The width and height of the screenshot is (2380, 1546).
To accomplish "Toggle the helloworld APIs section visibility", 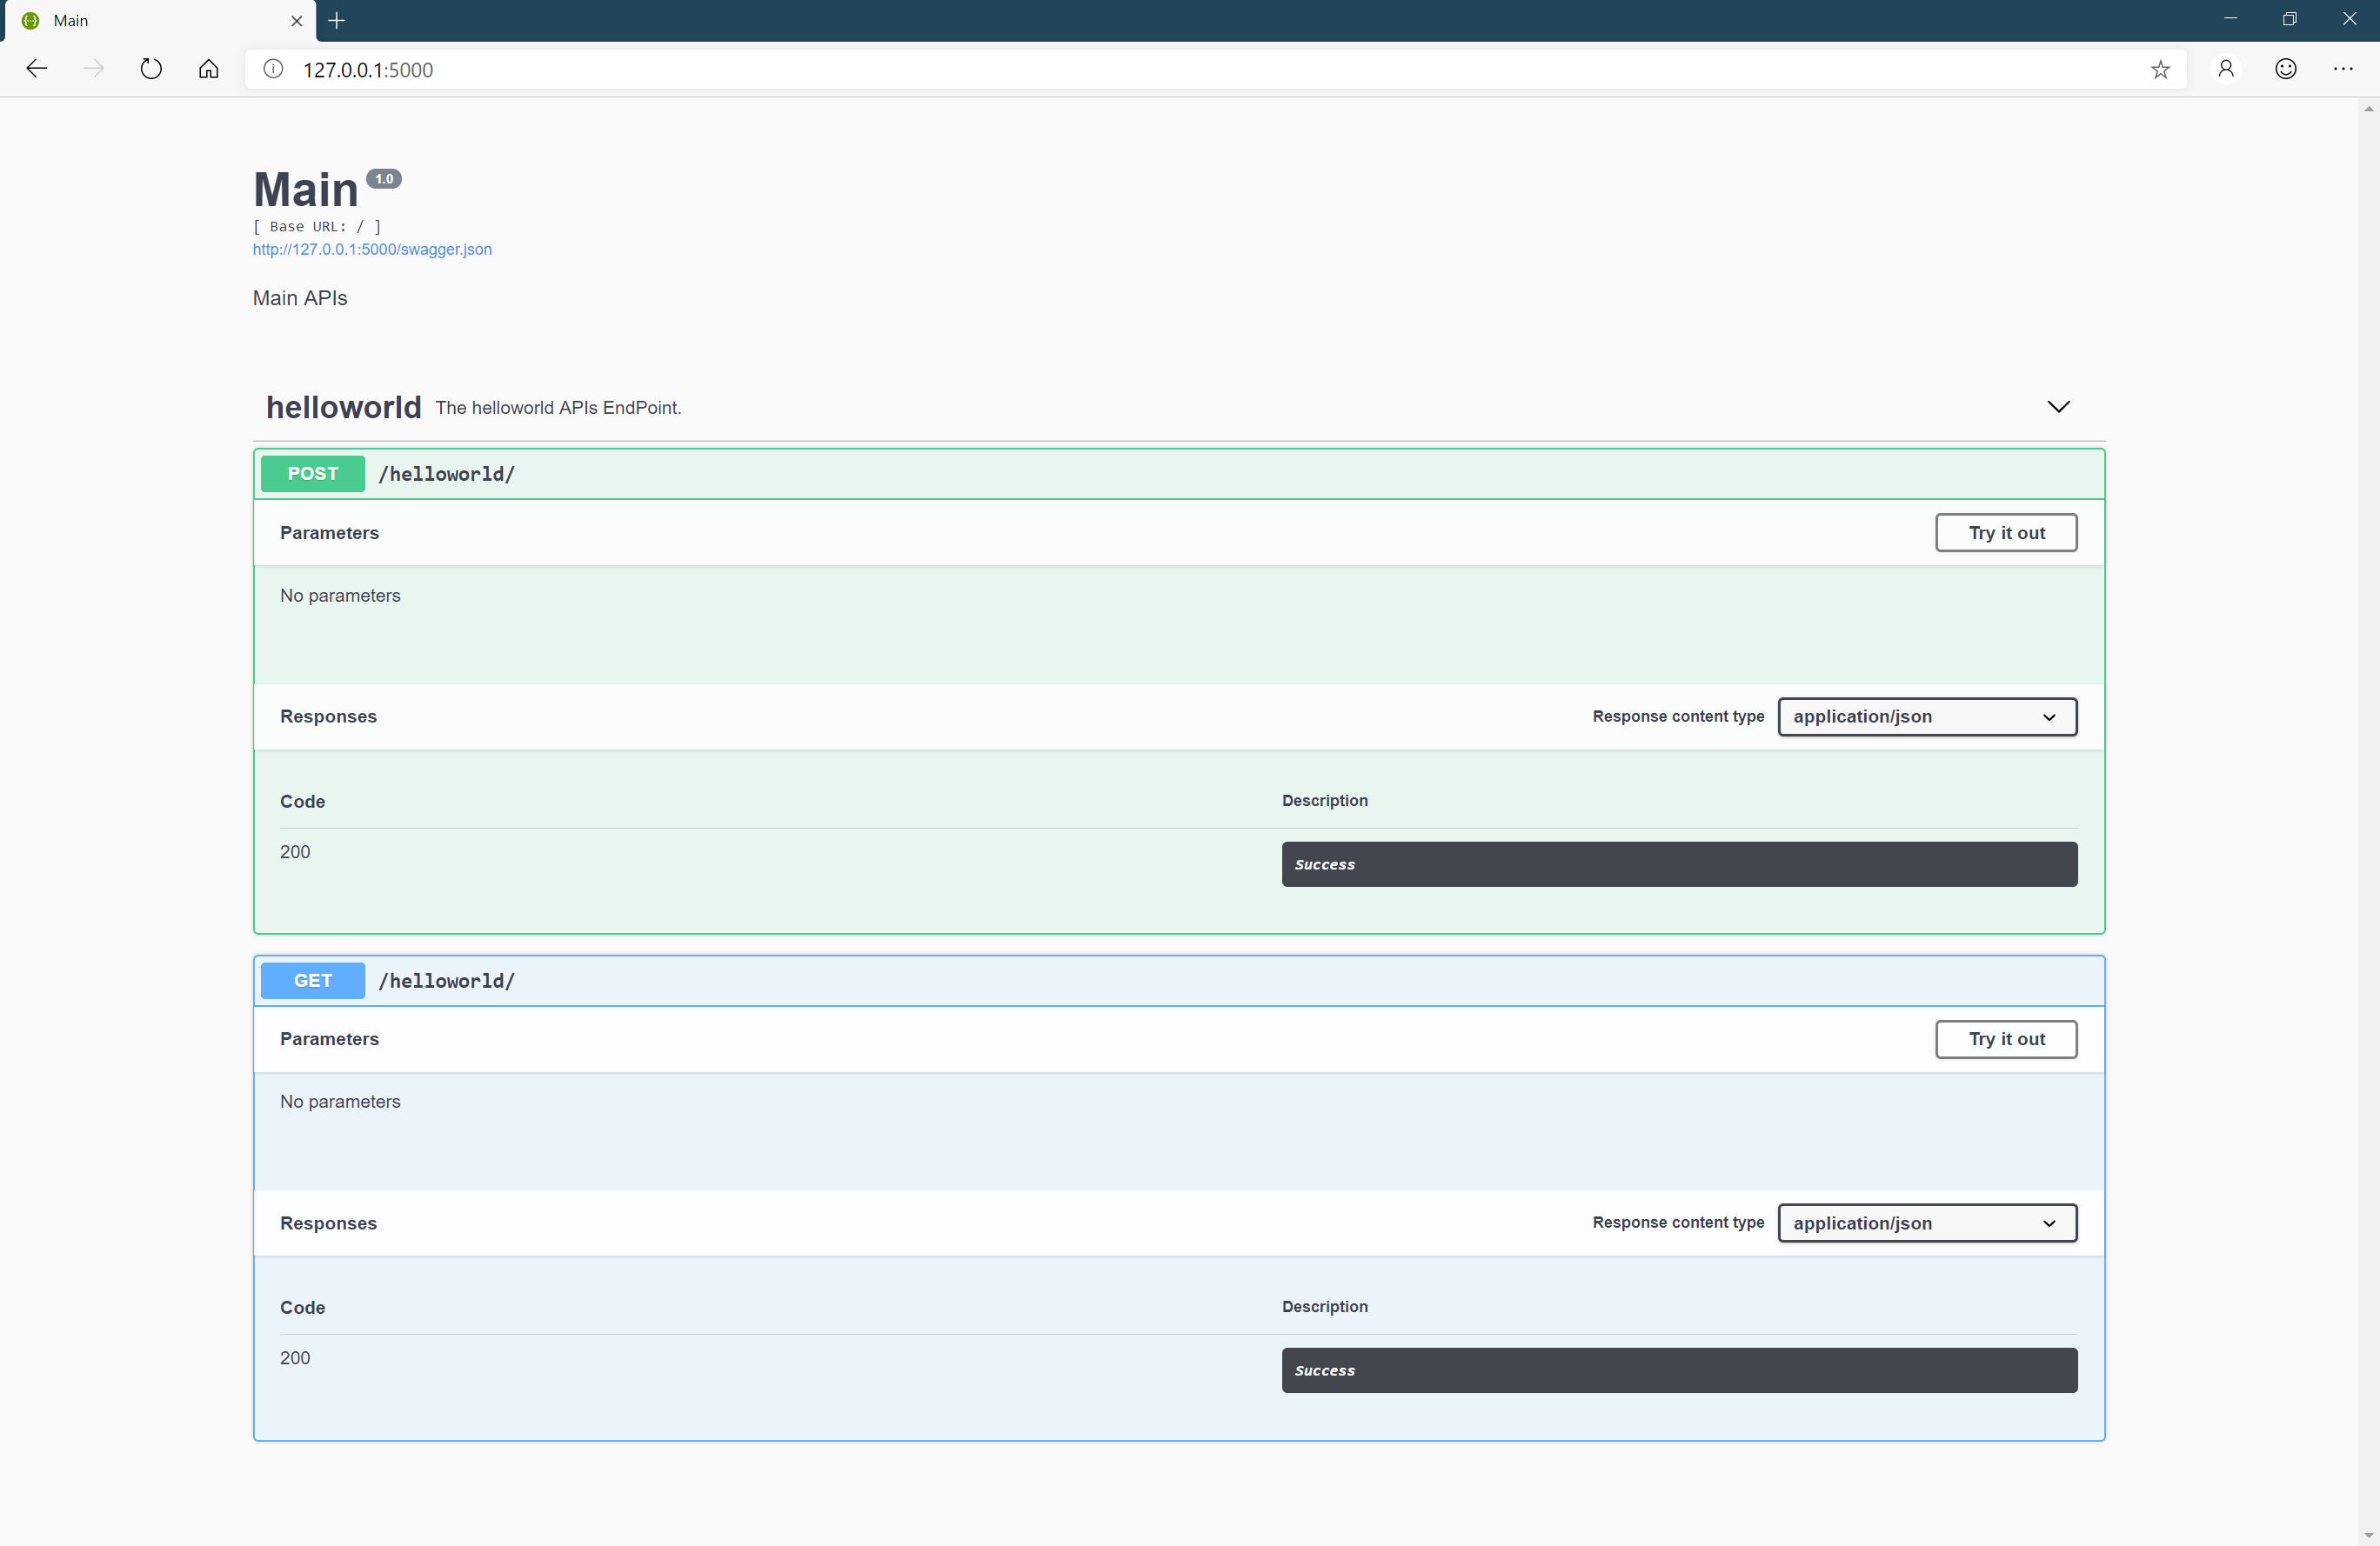I will tap(2061, 405).
